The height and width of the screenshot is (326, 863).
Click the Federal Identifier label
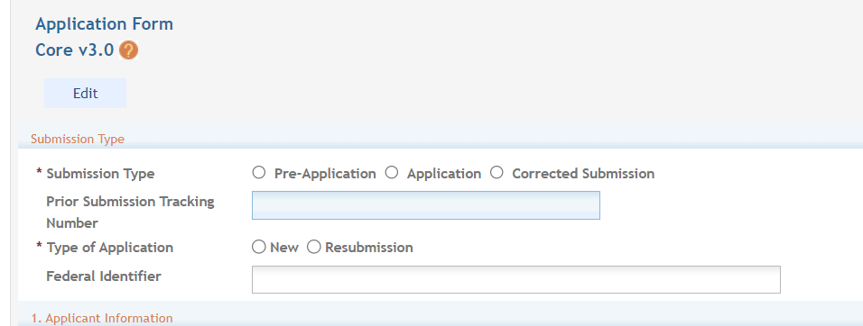point(104,276)
